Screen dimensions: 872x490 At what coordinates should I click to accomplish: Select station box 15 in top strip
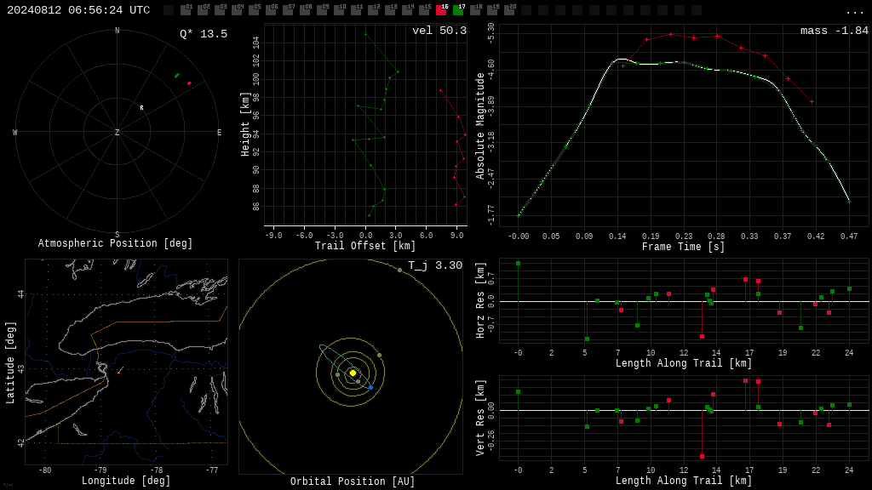424,9
